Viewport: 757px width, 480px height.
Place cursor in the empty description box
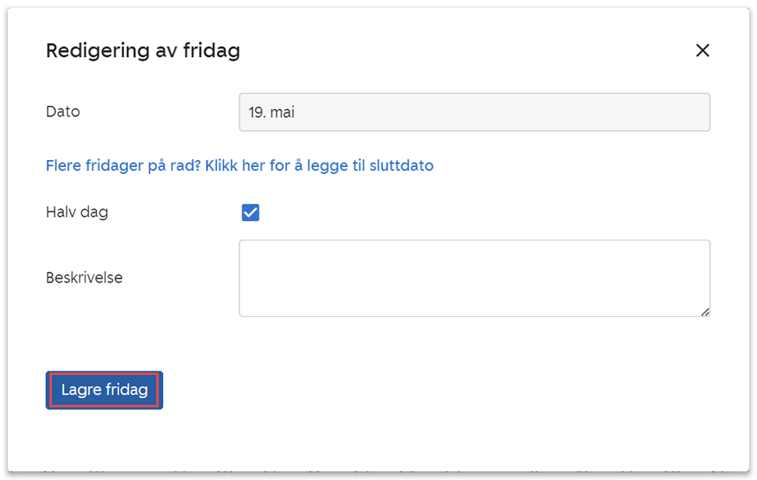474,278
